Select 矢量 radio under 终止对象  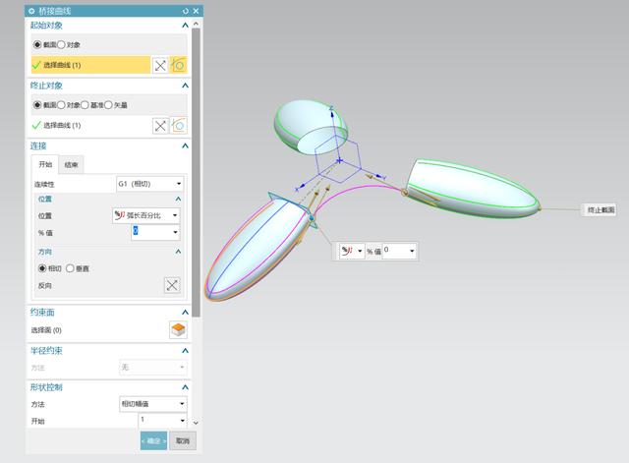[x=108, y=105]
